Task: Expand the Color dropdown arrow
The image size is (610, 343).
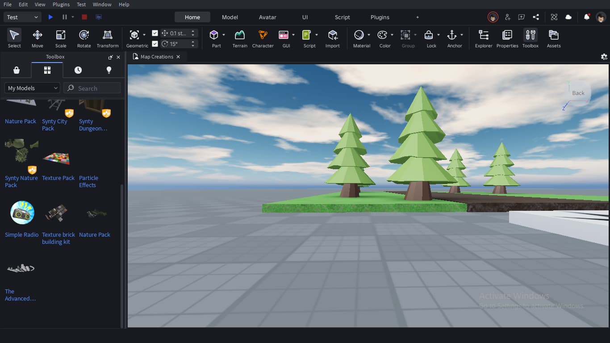Action: [392, 35]
